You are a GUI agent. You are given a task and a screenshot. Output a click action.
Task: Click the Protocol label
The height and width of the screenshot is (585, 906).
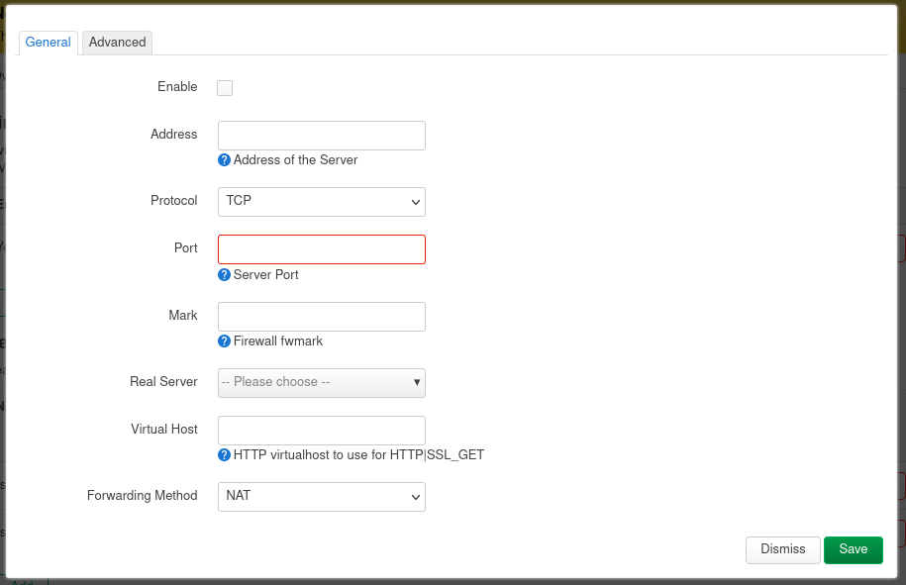(174, 200)
